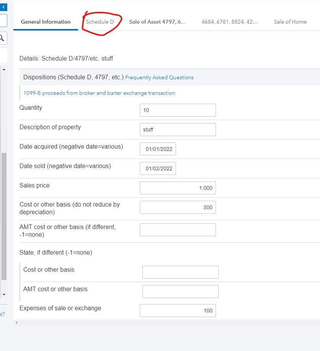Select the General Information tab
Image resolution: width=320 pixels, height=351 pixels.
pos(45,22)
